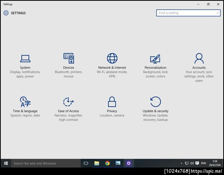Click the Network & Internet title text
This screenshot has width=224, height=175.
(112, 68)
